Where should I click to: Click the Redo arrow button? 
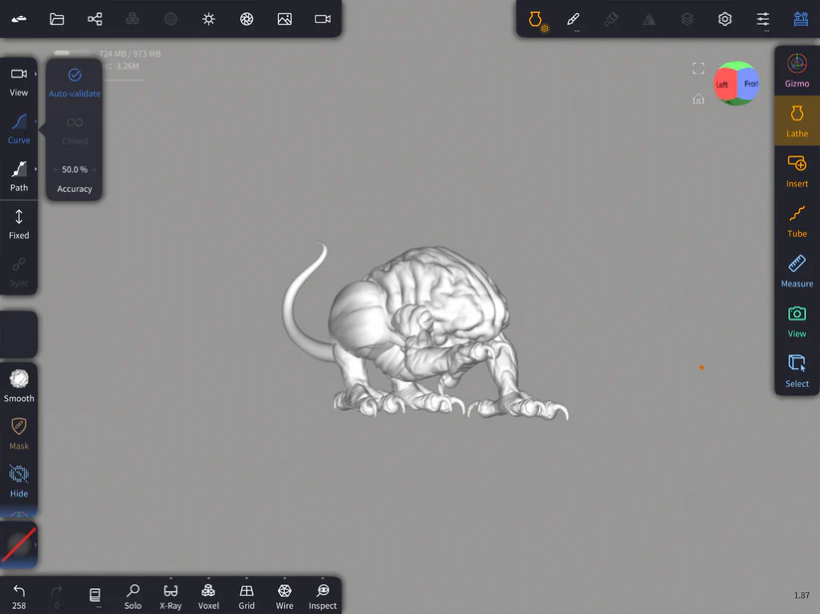coord(57,596)
